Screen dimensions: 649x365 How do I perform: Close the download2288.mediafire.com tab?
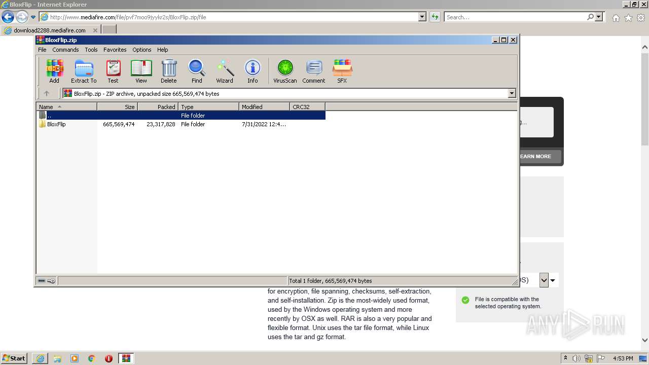click(95, 30)
